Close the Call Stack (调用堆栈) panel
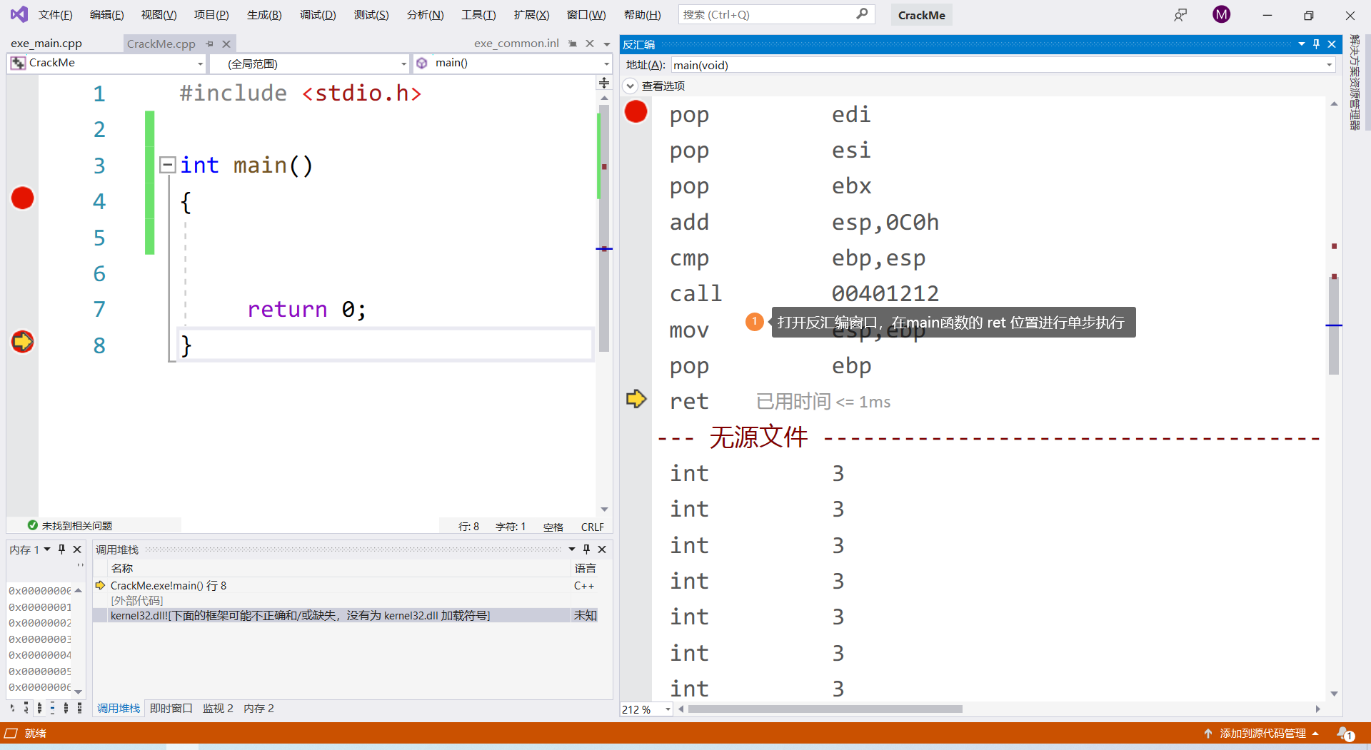This screenshot has height=750, width=1371. click(602, 549)
